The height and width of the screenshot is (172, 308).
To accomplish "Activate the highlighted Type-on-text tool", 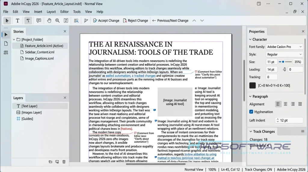I will click(x=28, y=21).
